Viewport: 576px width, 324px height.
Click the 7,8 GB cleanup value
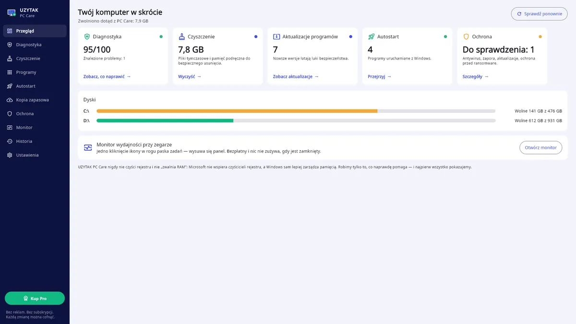click(x=191, y=49)
